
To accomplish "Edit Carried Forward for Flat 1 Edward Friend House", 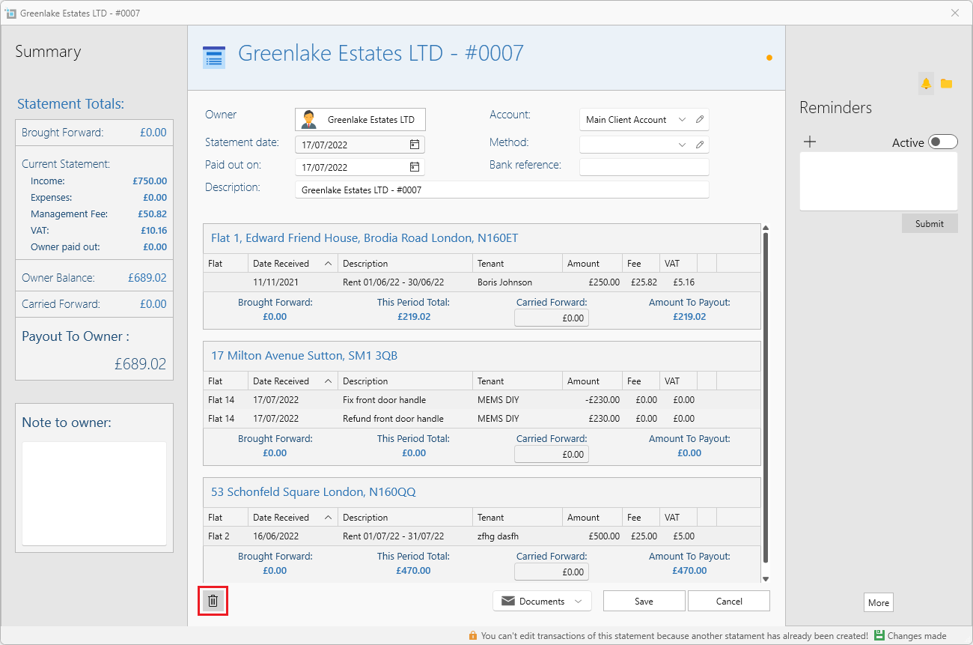I will [552, 318].
